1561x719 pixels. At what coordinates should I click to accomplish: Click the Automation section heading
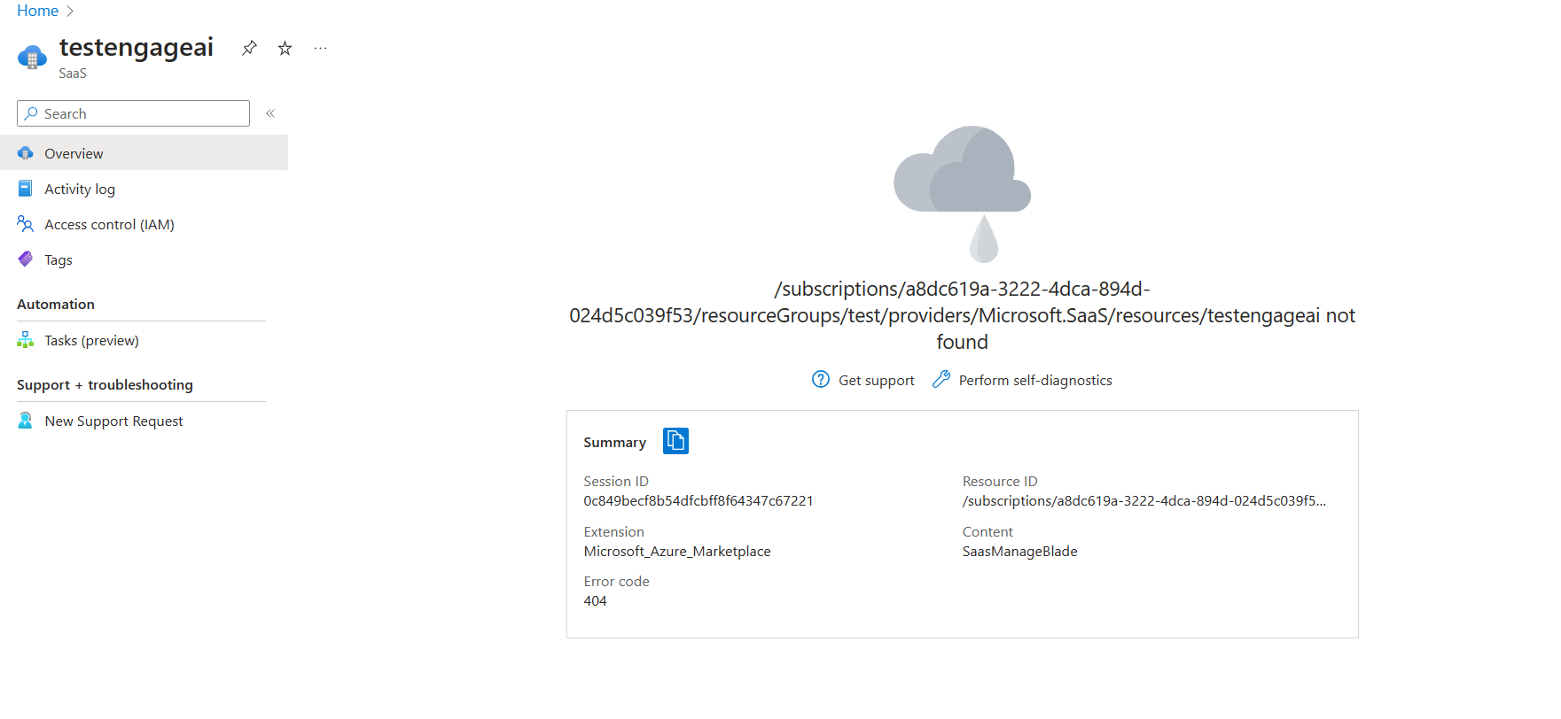56,304
